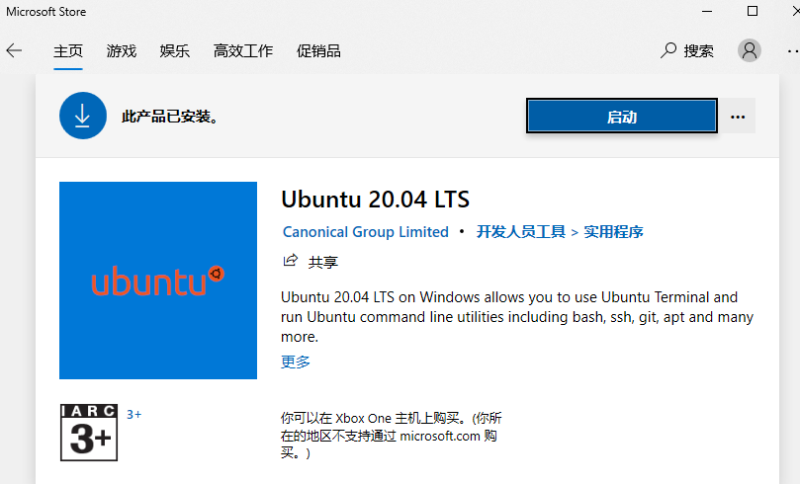
Task: Click the share arrow icon
Action: (x=291, y=261)
